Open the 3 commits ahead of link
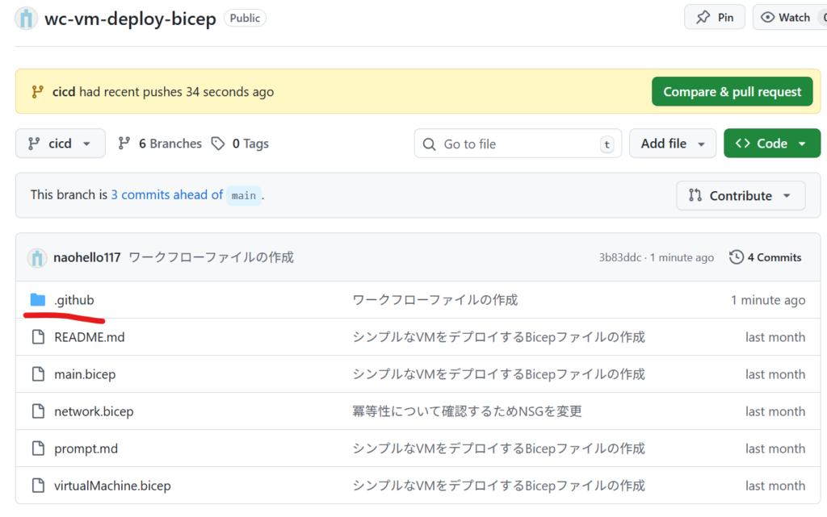Screen dimensions: 827x517 166,194
